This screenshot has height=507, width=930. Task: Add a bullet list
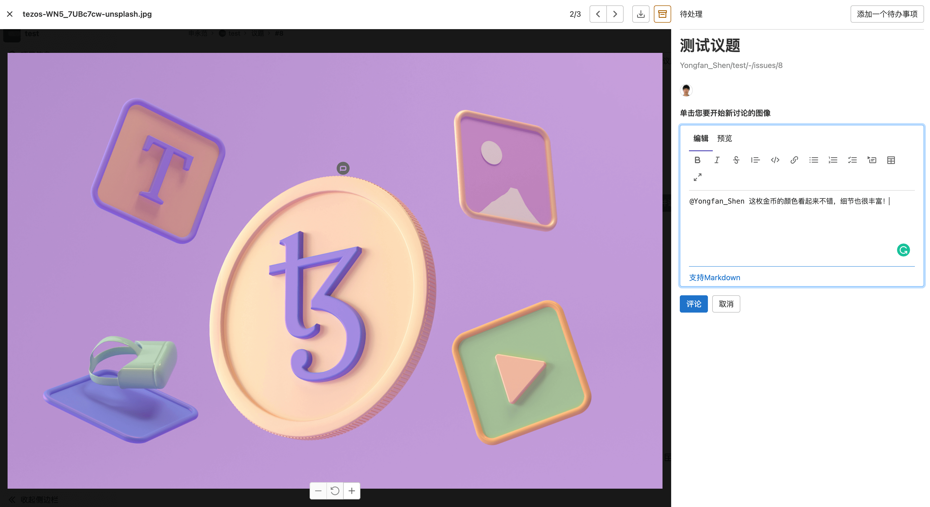[814, 160]
